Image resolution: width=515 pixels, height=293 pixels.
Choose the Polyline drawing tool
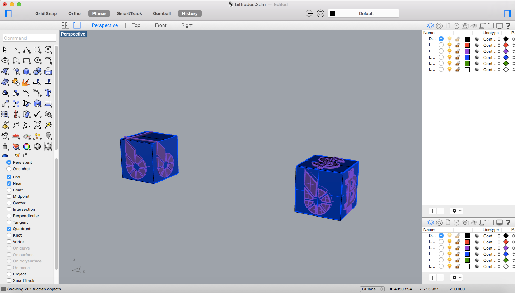27,50
